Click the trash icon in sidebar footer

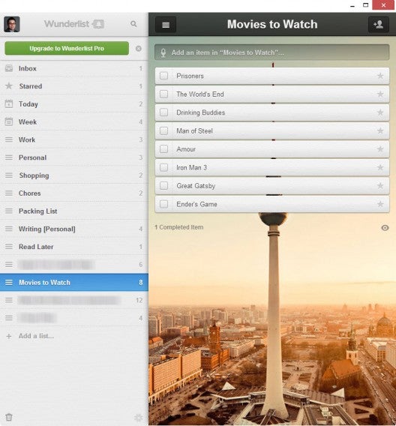tap(9, 417)
